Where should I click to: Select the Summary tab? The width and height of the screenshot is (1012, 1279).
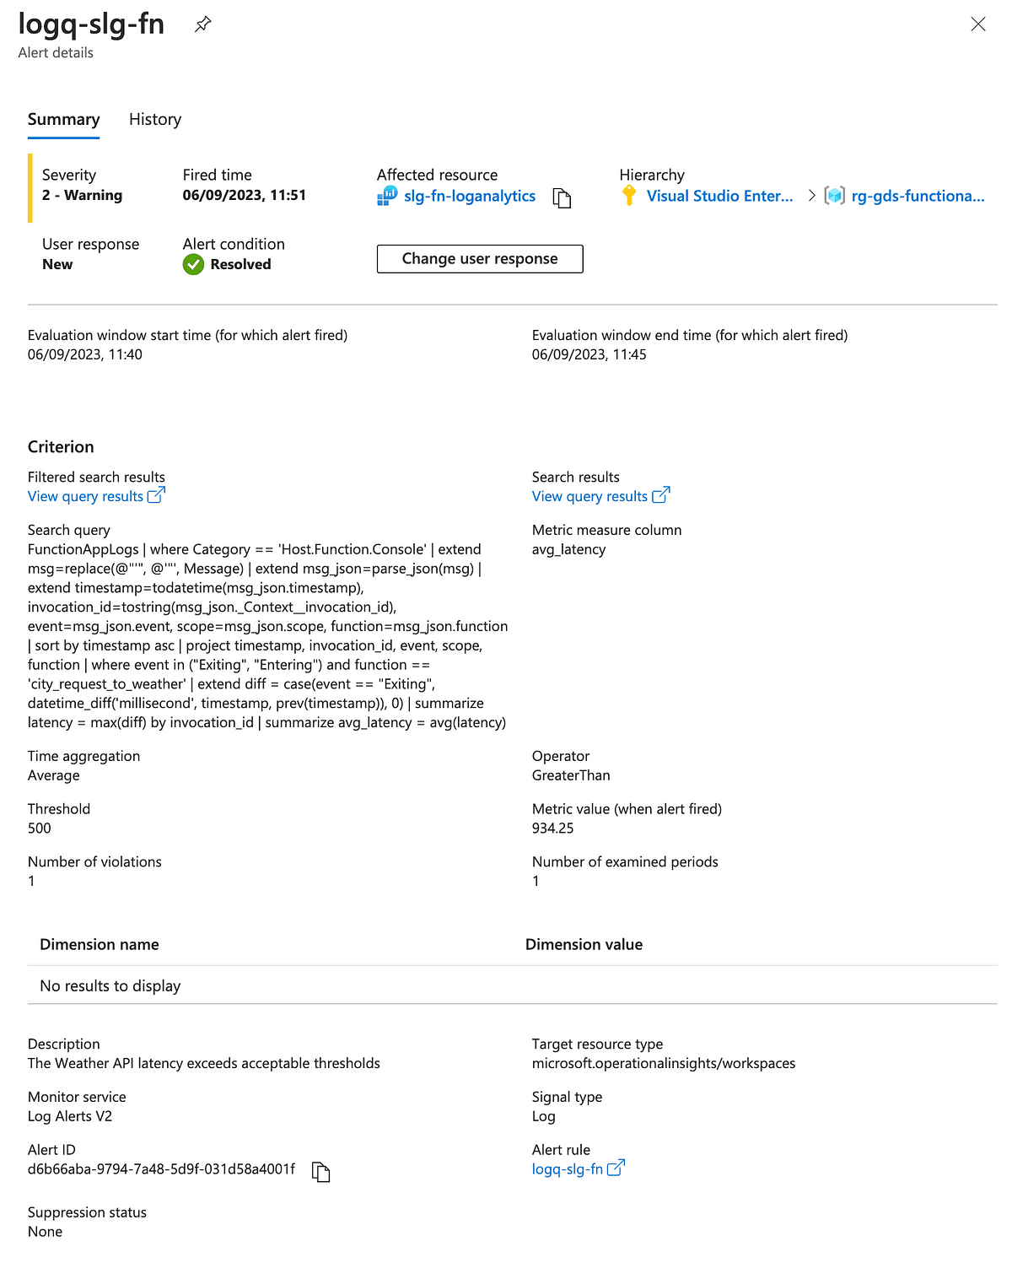63,120
